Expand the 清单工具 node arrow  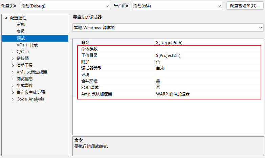coord(13,65)
